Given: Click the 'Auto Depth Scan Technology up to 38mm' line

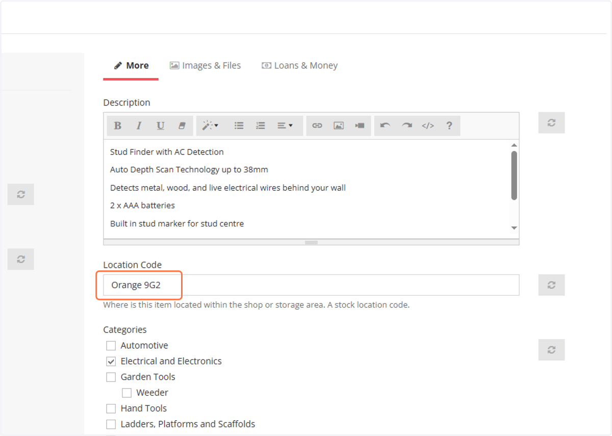Looking at the screenshot, I should (189, 170).
